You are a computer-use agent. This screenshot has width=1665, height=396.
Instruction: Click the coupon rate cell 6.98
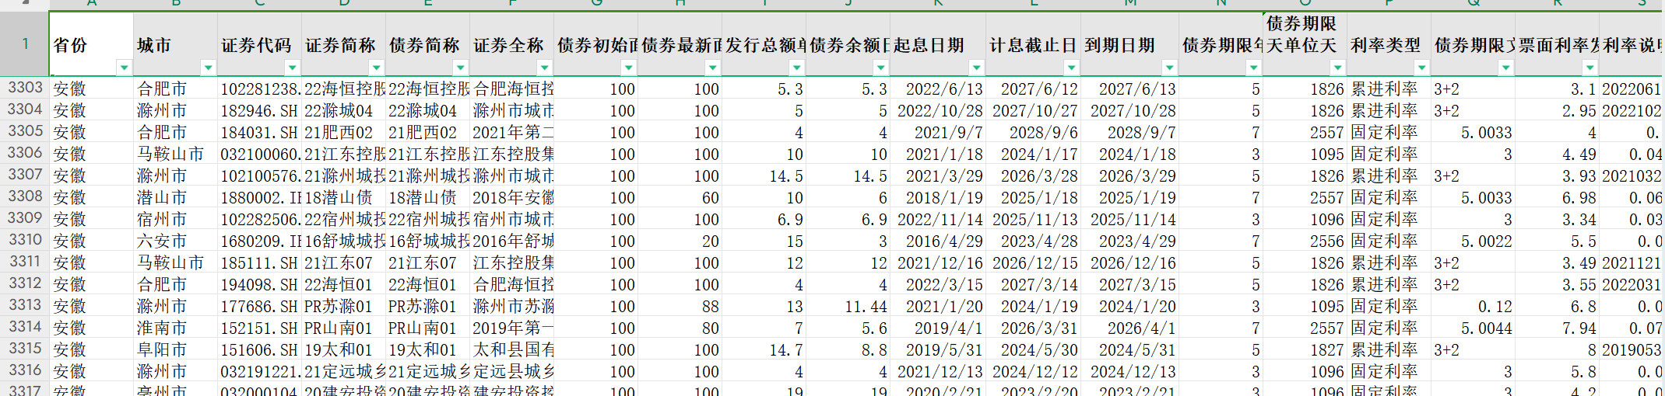[1558, 197]
